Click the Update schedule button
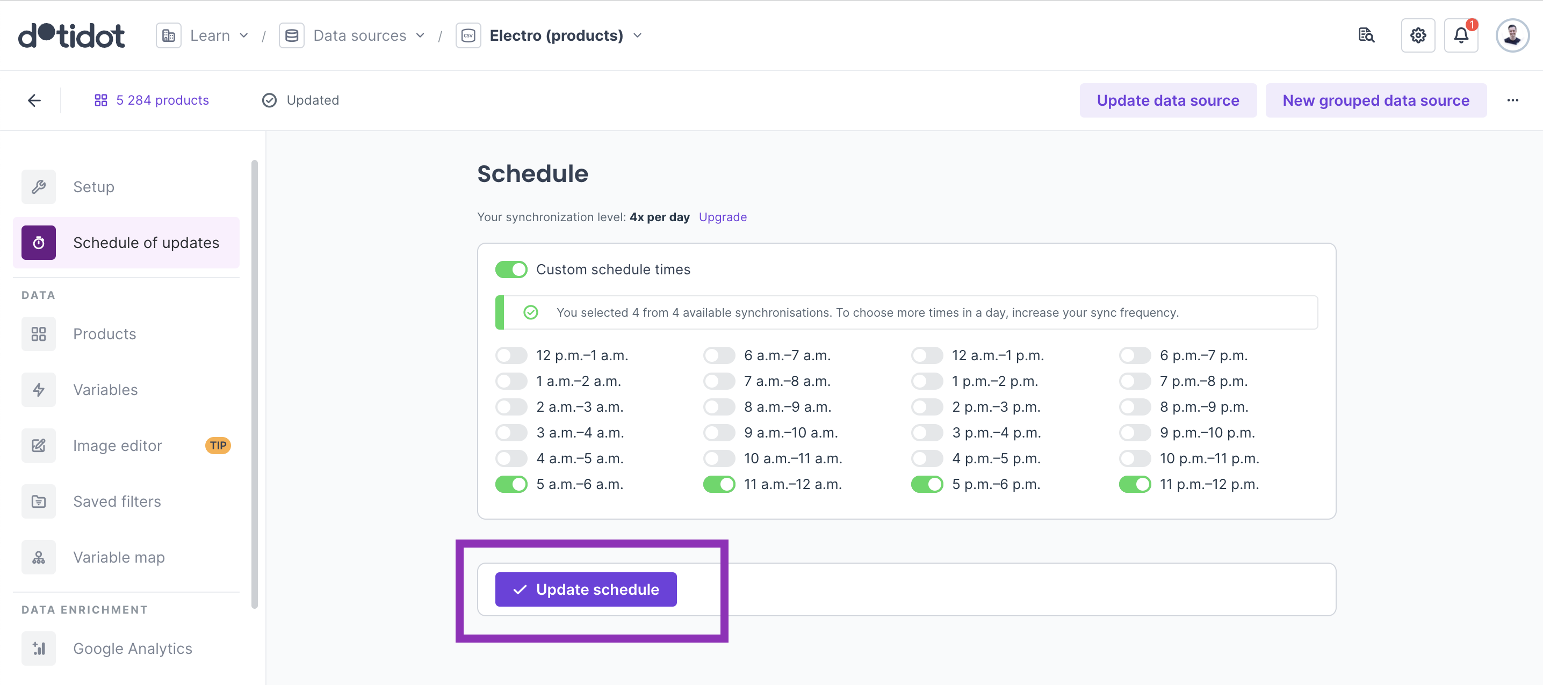 [x=585, y=589]
